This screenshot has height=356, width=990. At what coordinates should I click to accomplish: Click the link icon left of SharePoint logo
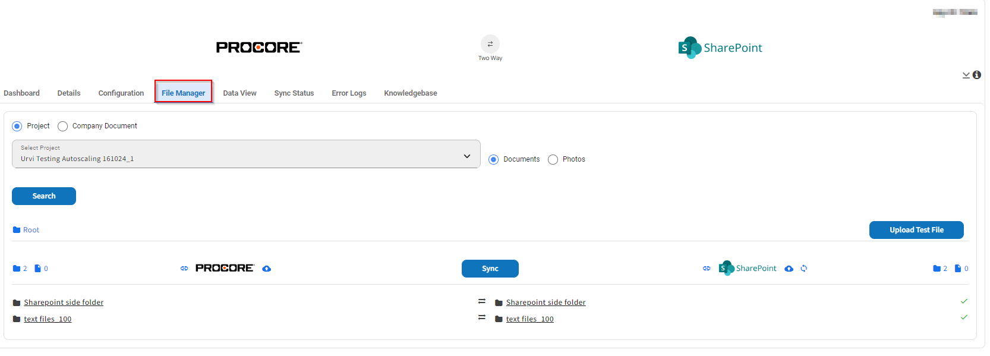[x=707, y=269]
